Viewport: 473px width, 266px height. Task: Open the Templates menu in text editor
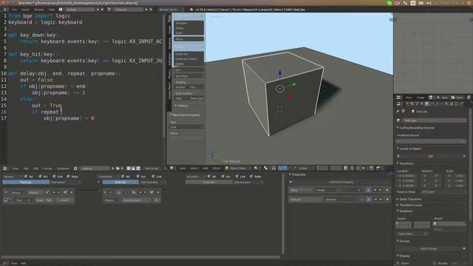point(64,168)
